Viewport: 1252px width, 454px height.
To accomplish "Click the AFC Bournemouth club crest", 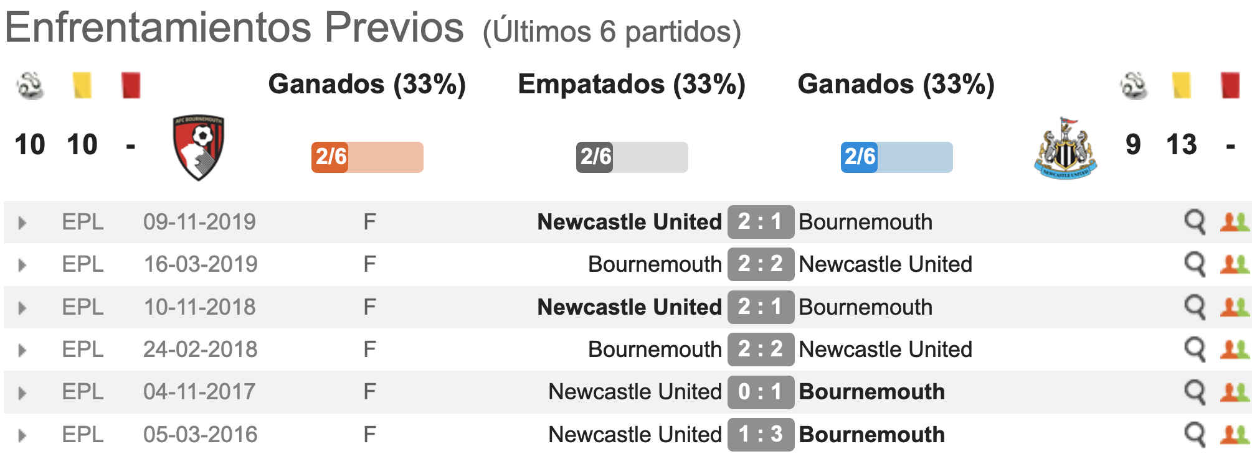I will click(199, 147).
